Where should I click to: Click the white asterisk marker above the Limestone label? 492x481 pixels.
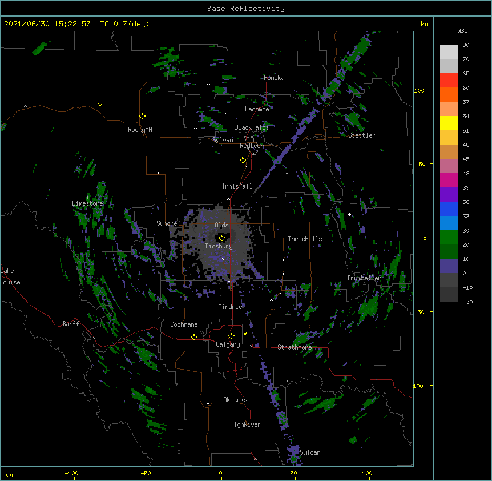pyautogui.click(x=88, y=198)
